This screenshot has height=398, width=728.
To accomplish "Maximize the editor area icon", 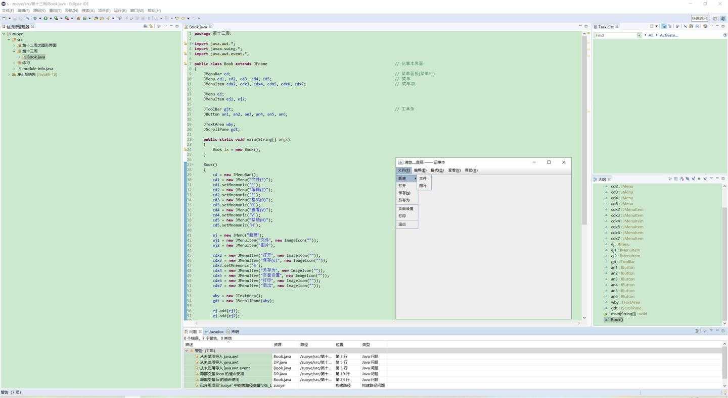I will (x=586, y=26).
